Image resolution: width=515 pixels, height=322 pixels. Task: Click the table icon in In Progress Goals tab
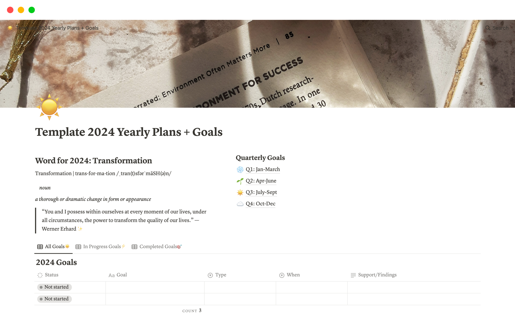(x=78, y=246)
